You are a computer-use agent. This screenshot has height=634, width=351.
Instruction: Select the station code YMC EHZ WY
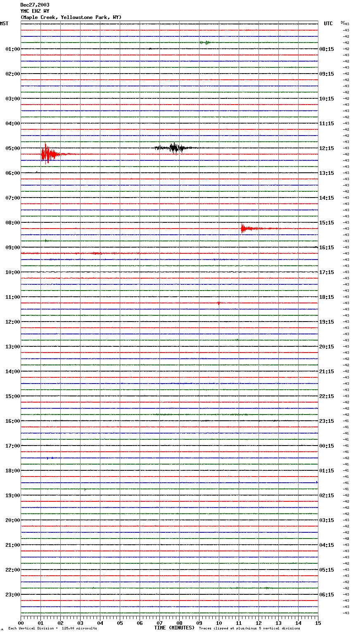35,11
